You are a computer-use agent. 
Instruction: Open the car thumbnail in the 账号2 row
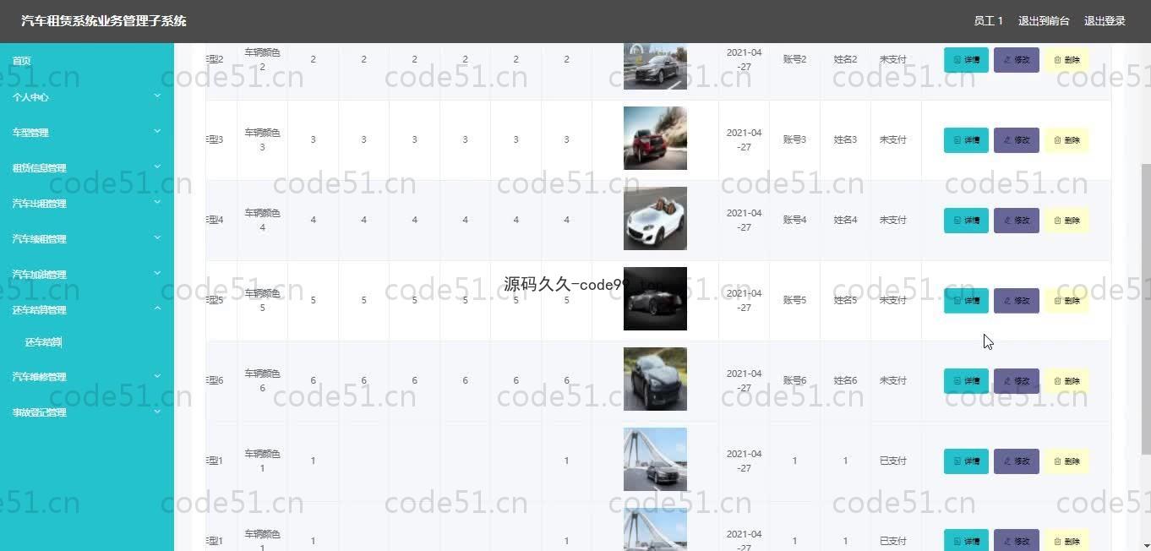[x=655, y=66]
